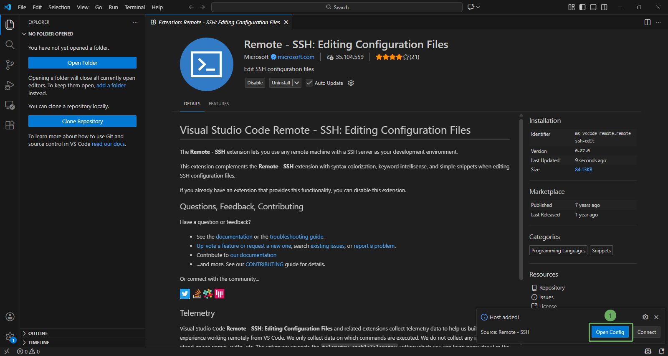Image resolution: width=668 pixels, height=356 pixels.
Task: Follow the troubleshooting guide link
Action: [x=297, y=236]
